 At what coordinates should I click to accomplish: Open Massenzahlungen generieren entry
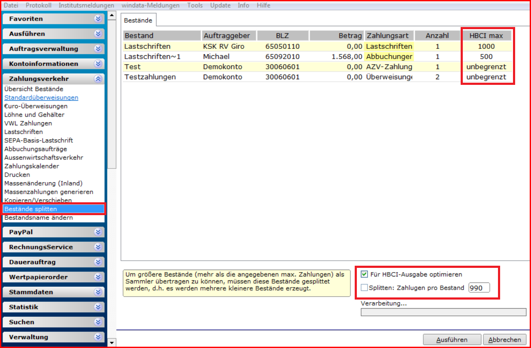pos(49,192)
